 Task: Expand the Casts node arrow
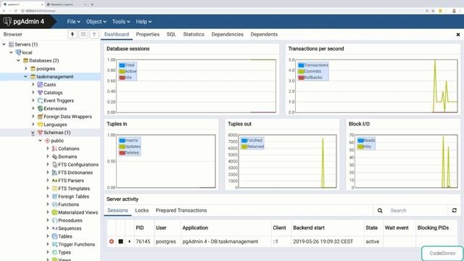[x=33, y=84]
